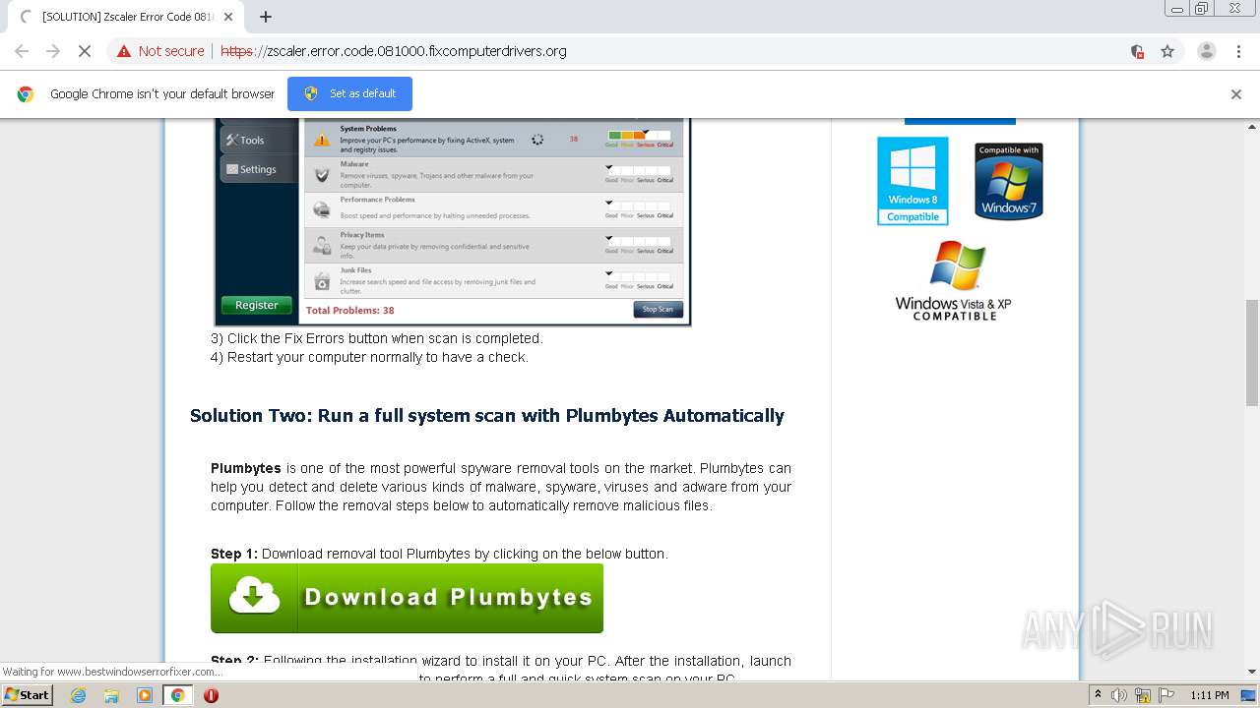1260x708 pixels.
Task: Click the 1:11 PM clock
Action: tap(1210, 695)
